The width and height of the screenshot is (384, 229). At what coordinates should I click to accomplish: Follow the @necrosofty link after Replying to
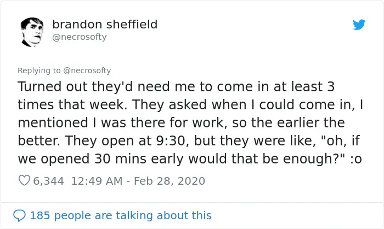pos(87,71)
